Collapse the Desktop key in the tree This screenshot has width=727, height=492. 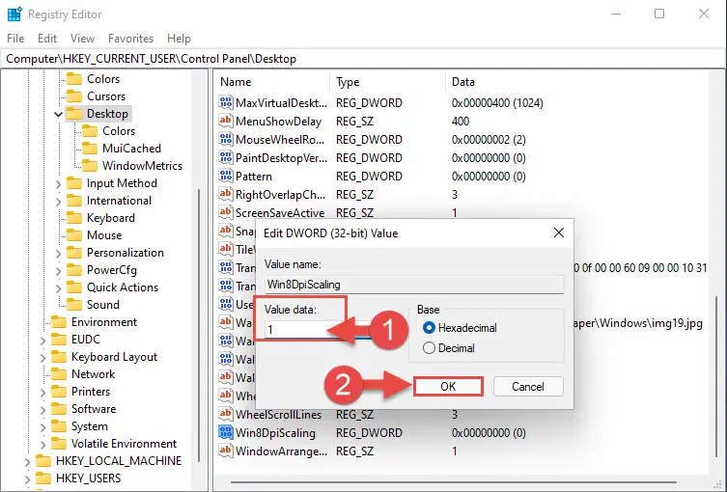[59, 114]
